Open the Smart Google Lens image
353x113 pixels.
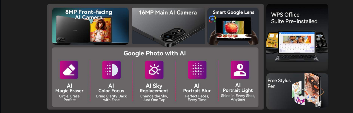233,26
